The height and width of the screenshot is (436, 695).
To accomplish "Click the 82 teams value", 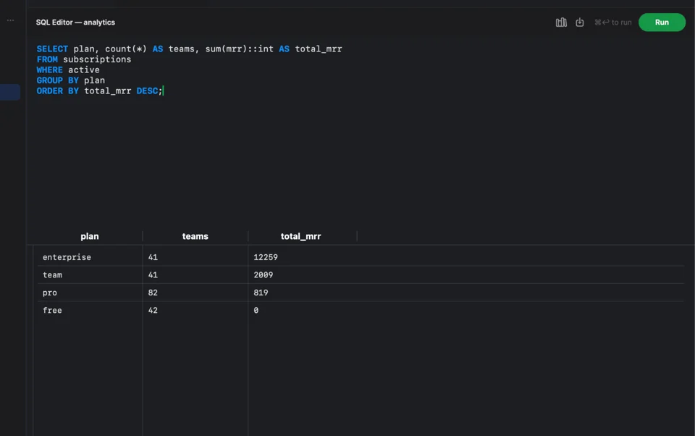I will click(153, 293).
